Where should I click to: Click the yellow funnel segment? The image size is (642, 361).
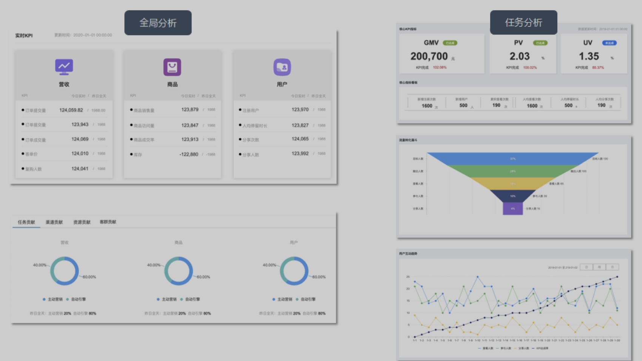(x=513, y=184)
